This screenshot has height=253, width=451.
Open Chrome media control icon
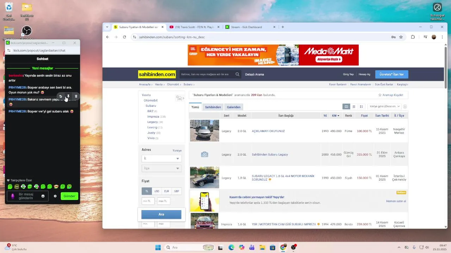pyautogui.click(x=426, y=37)
